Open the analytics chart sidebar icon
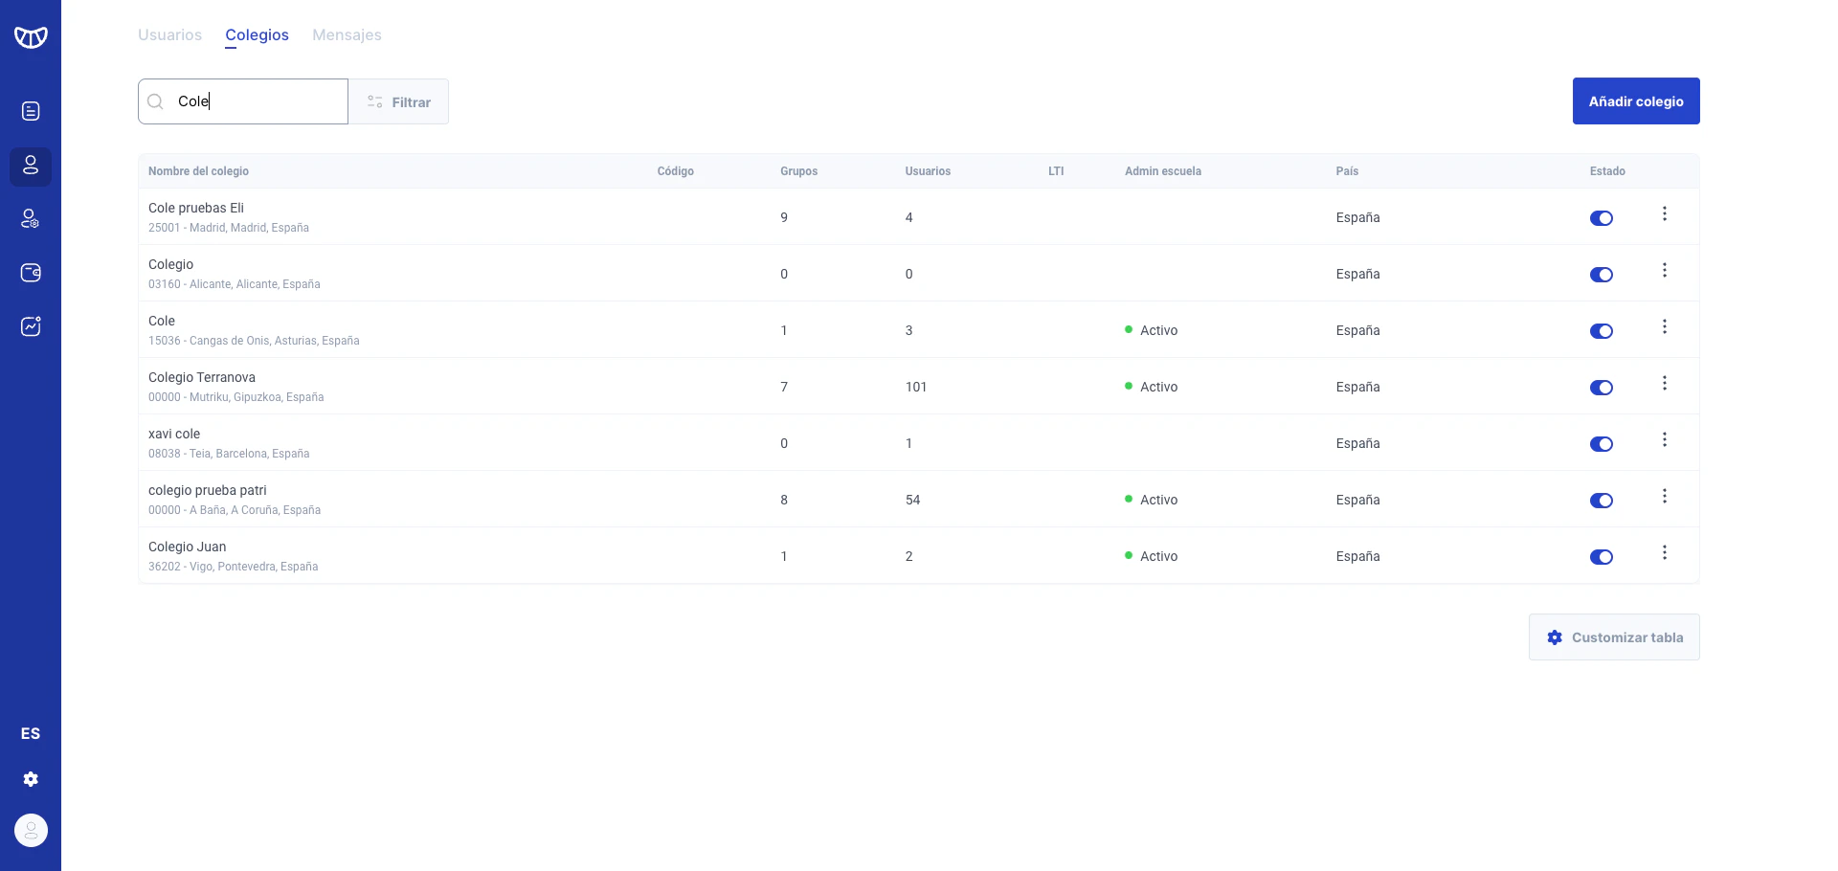The width and height of the screenshot is (1838, 871). 31,326
